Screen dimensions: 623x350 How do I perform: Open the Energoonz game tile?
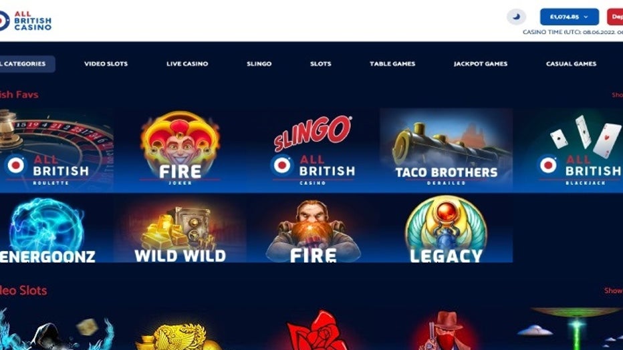click(x=56, y=228)
